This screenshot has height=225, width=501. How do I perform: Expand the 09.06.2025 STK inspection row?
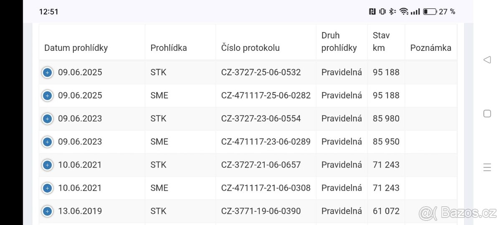(47, 72)
